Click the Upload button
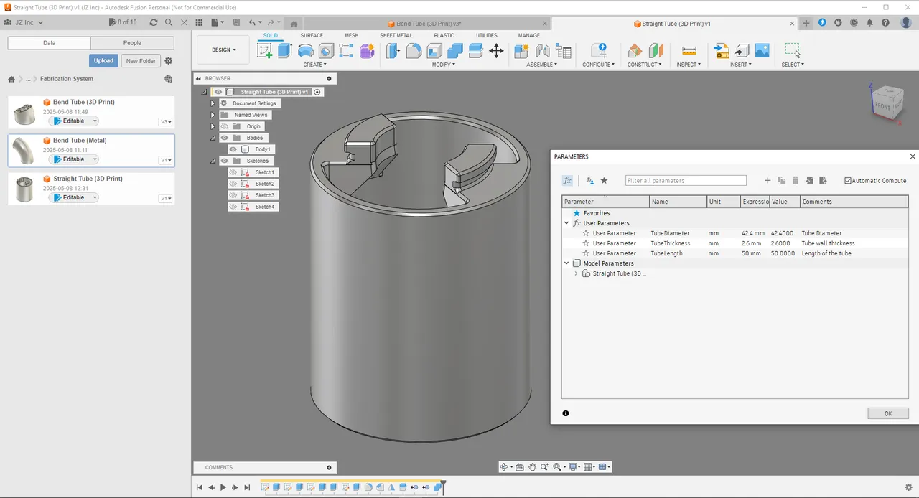 point(103,61)
